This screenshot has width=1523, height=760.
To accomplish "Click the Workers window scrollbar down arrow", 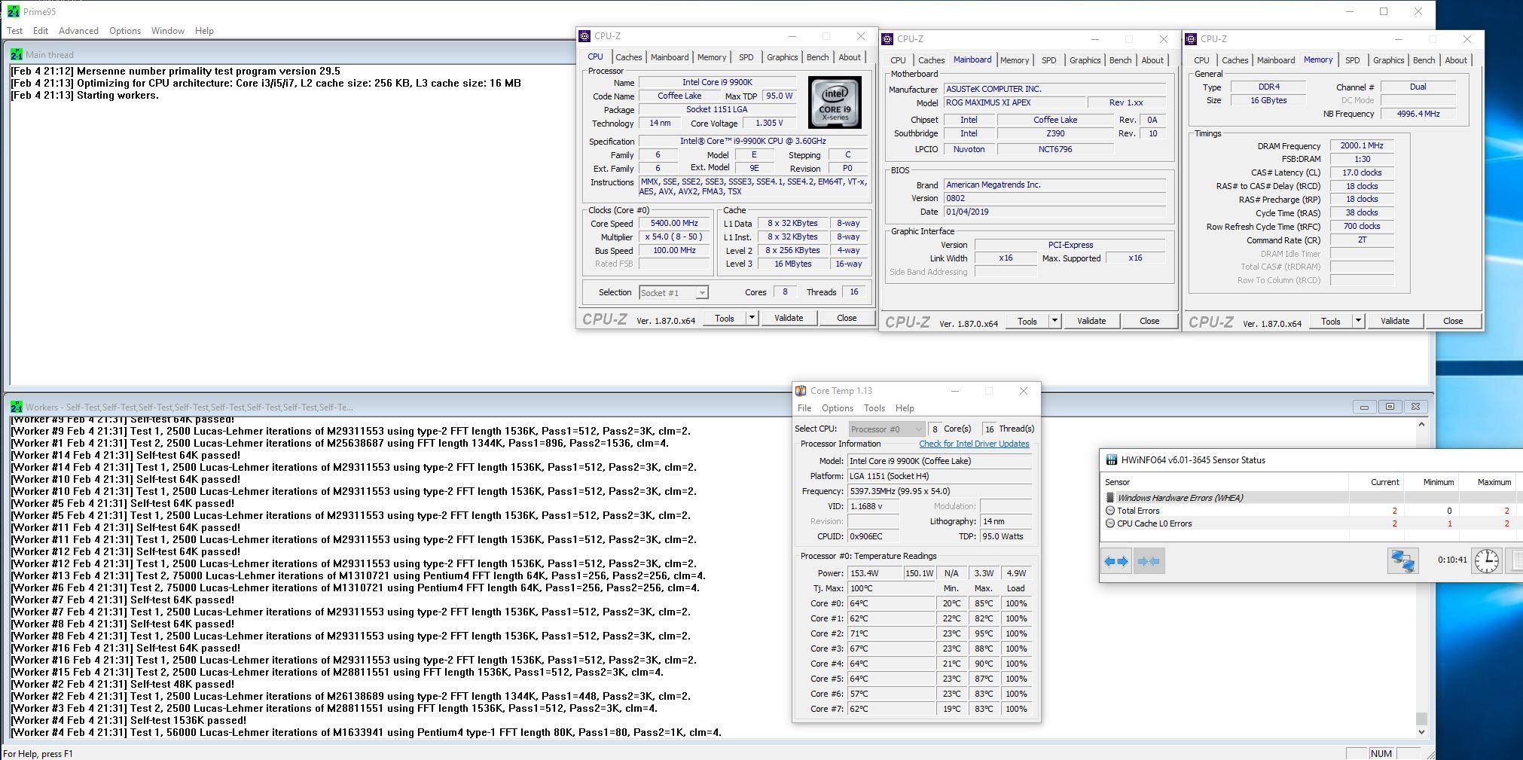I will (1421, 731).
